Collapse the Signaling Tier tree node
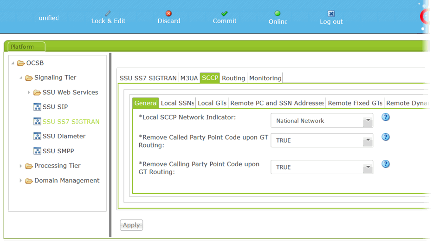This screenshot has width=433, height=241. [21, 78]
